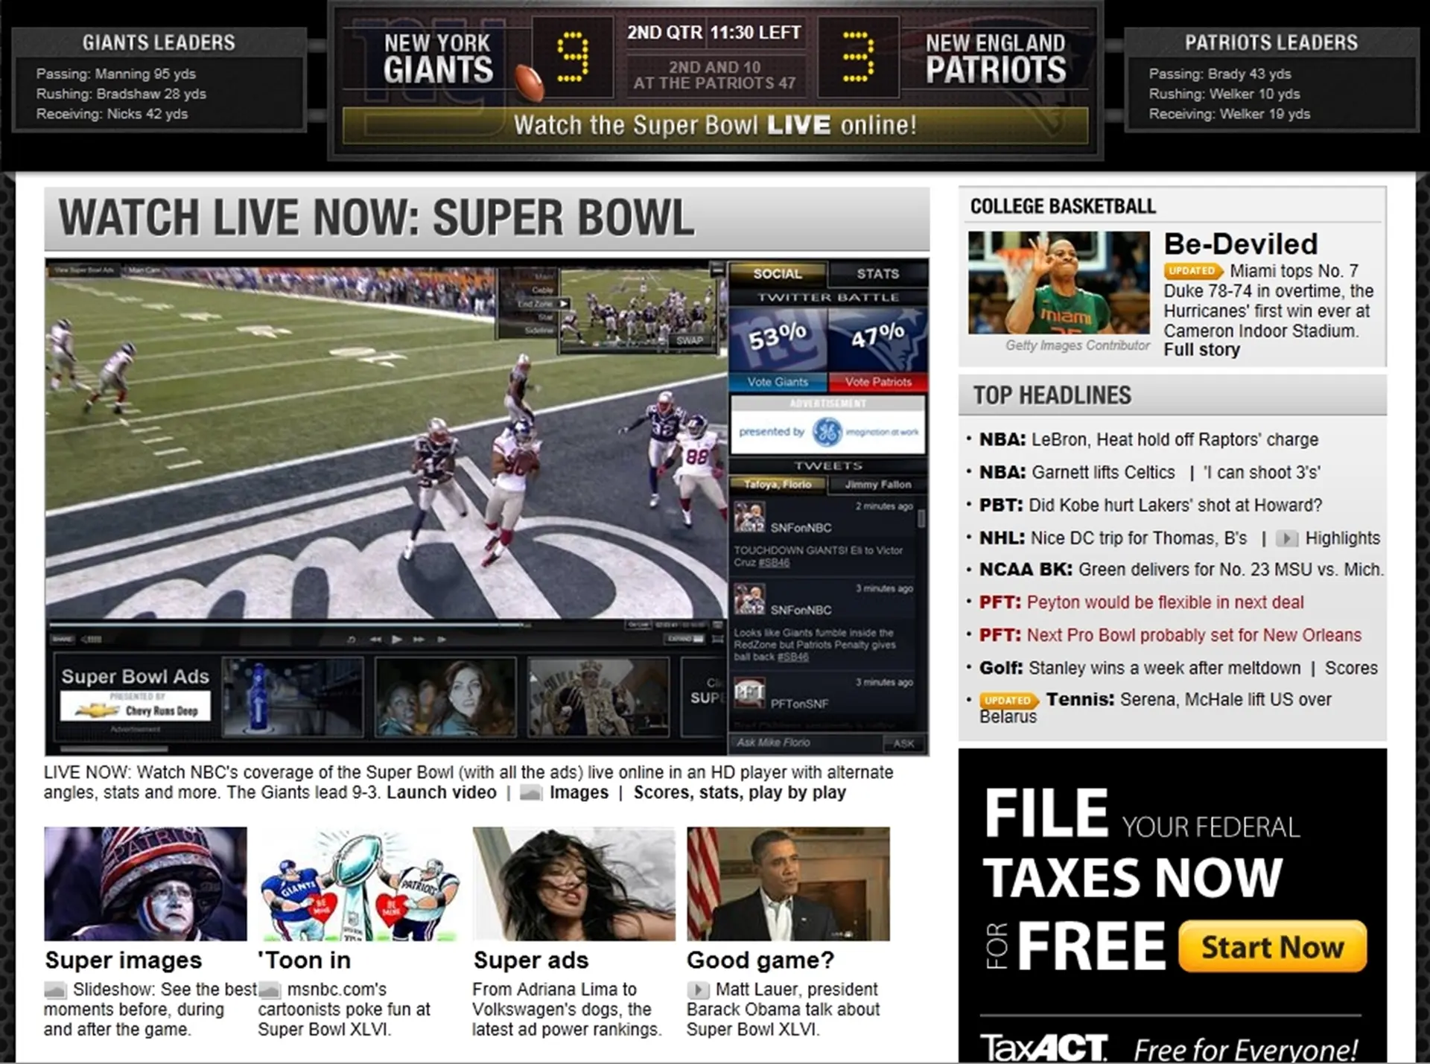This screenshot has height=1064, width=1430.
Task: Click the SHARE button in video player
Action: point(62,639)
